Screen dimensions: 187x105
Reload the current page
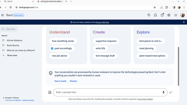[x=10, y=7]
